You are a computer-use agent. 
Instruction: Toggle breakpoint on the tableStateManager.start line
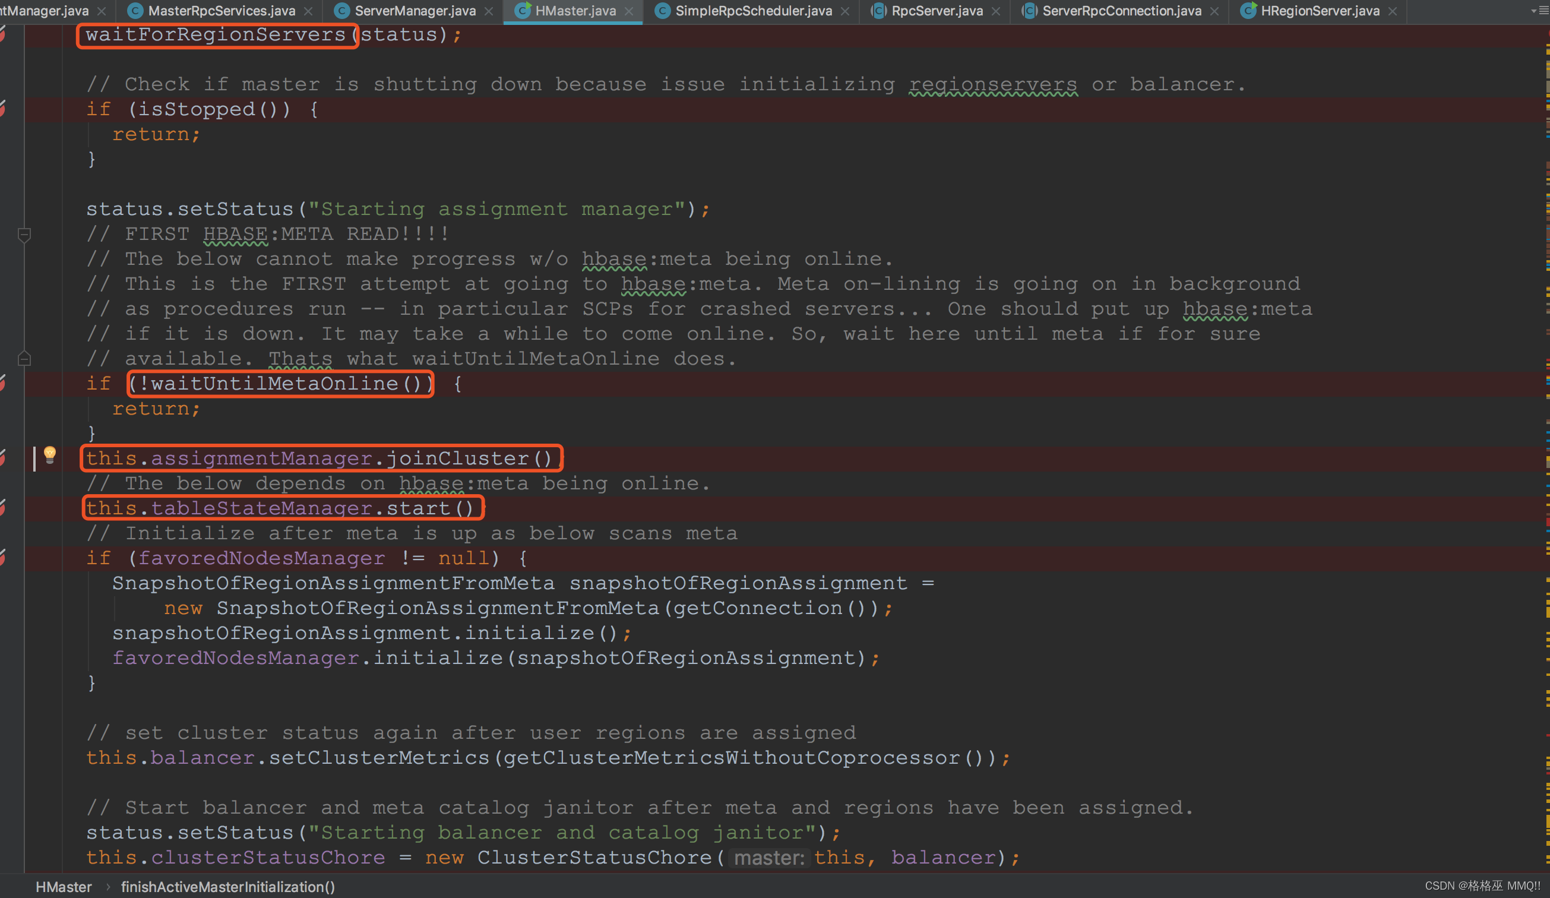(x=3, y=508)
